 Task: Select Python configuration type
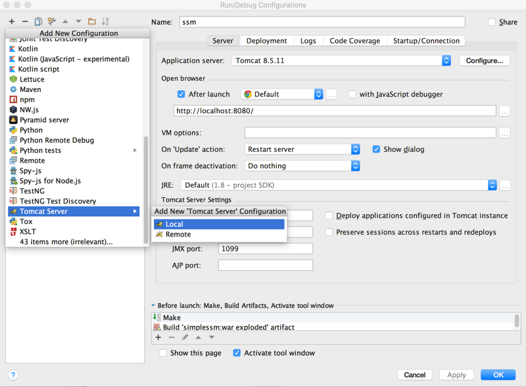[74, 130]
